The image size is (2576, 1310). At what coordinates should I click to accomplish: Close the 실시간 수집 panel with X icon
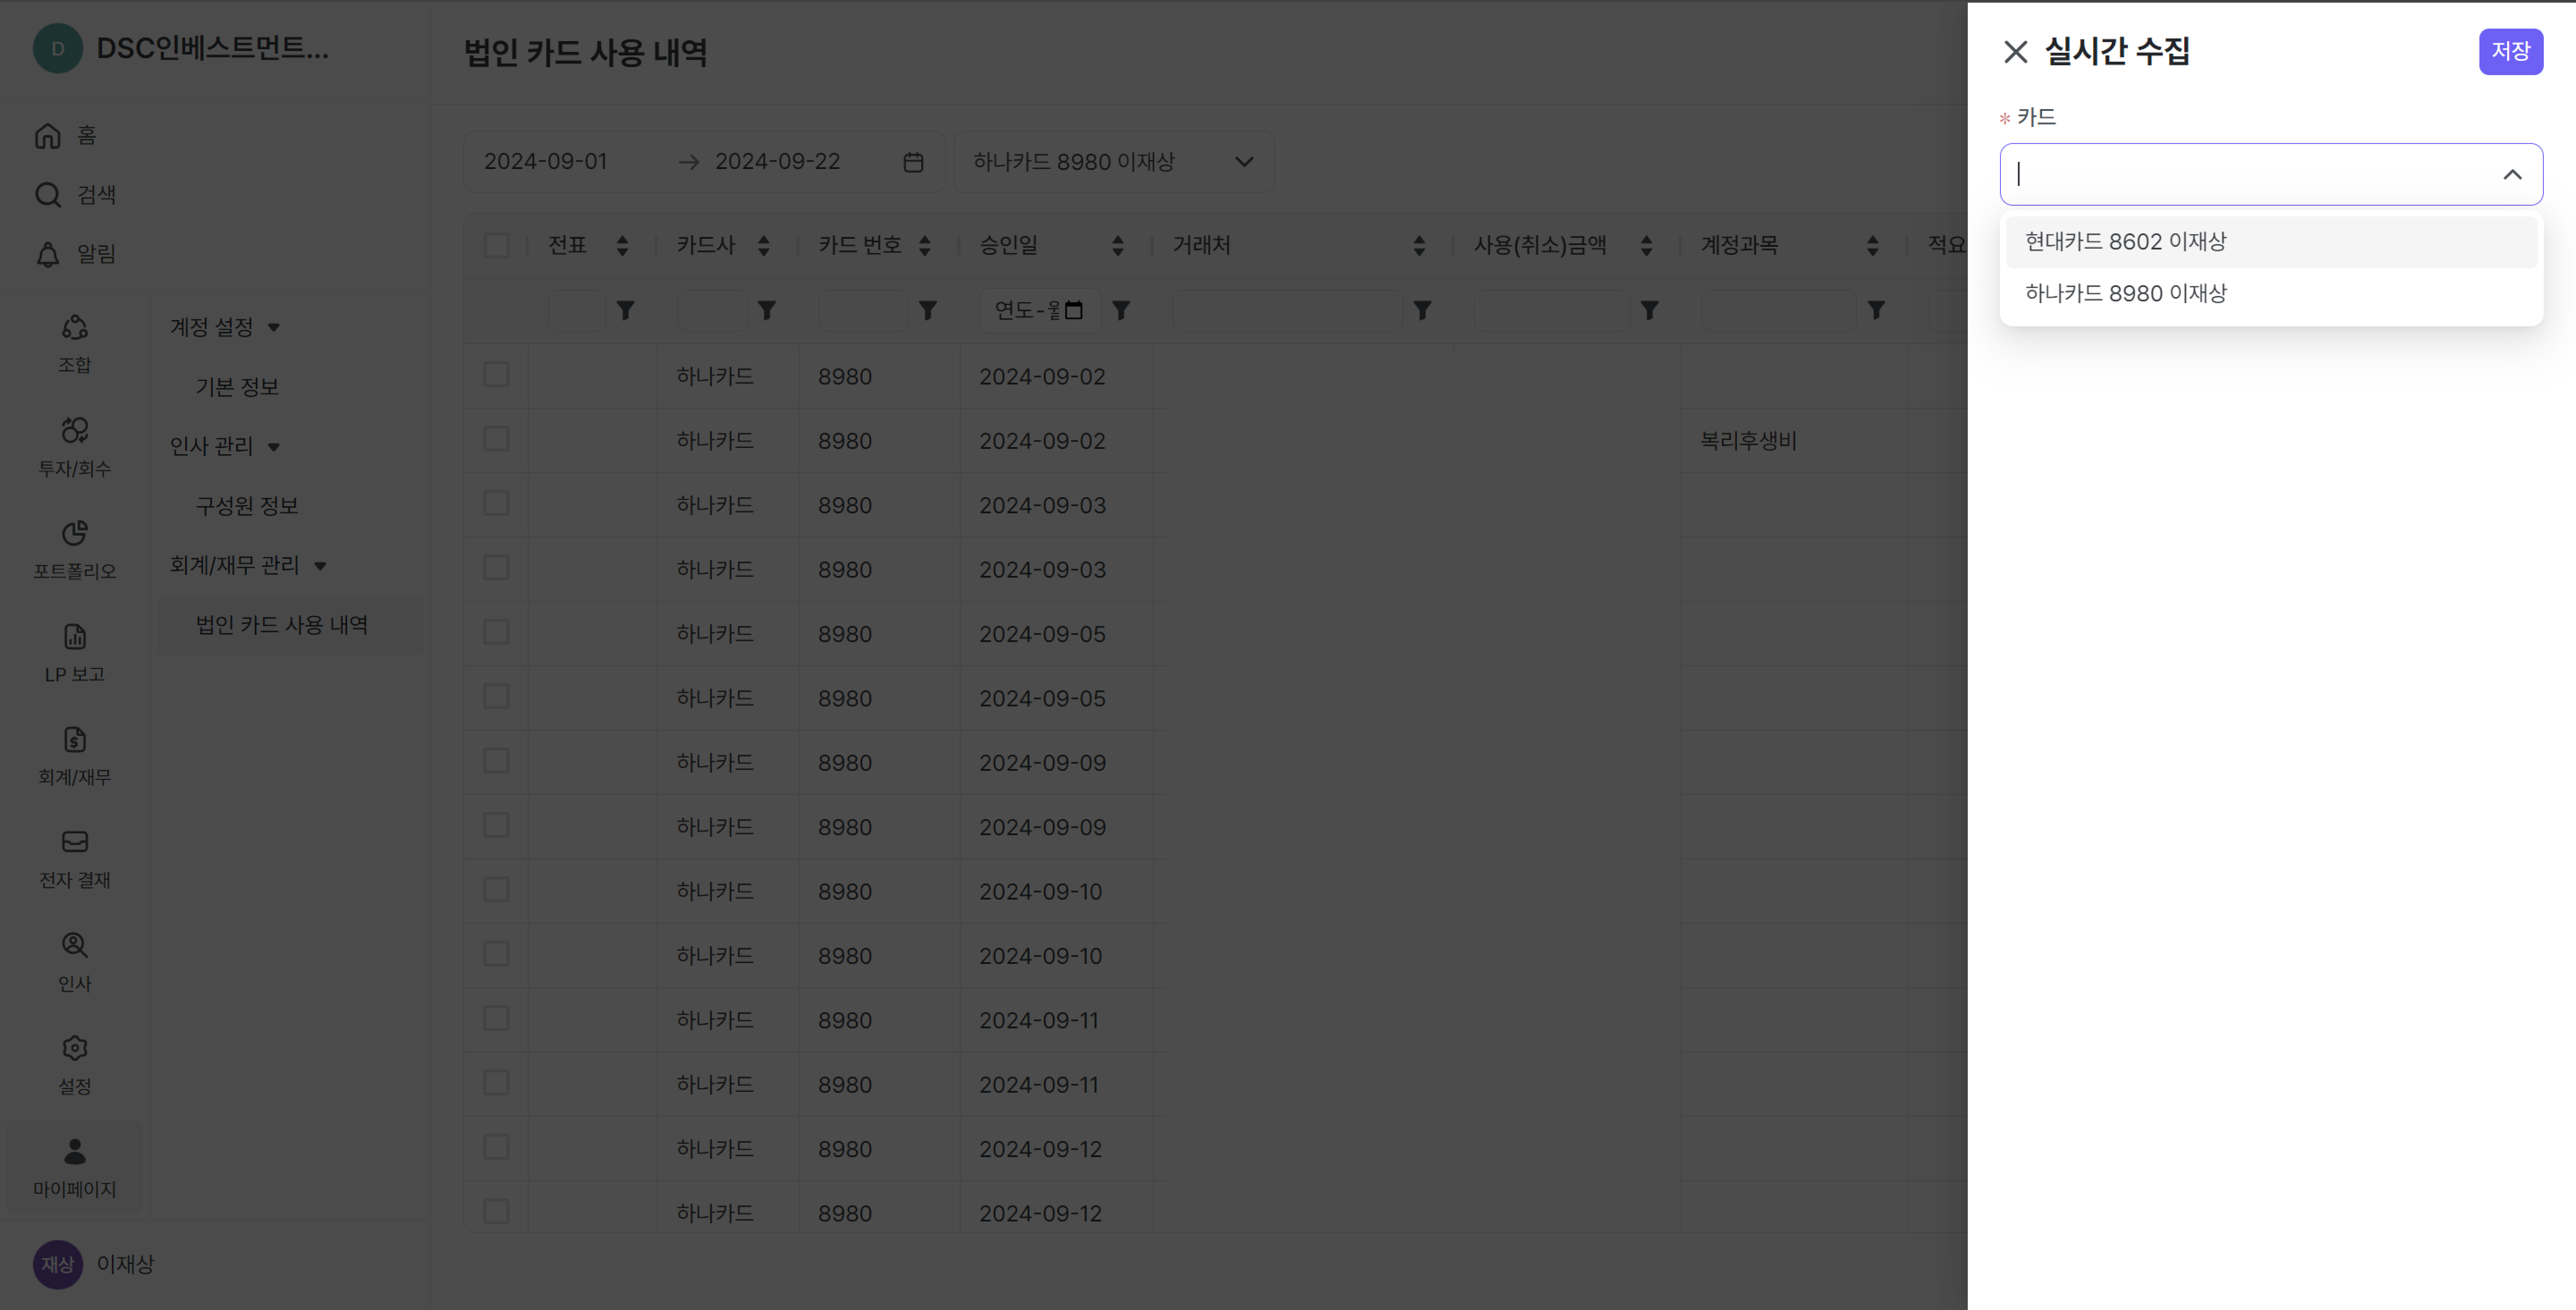(x=2015, y=52)
